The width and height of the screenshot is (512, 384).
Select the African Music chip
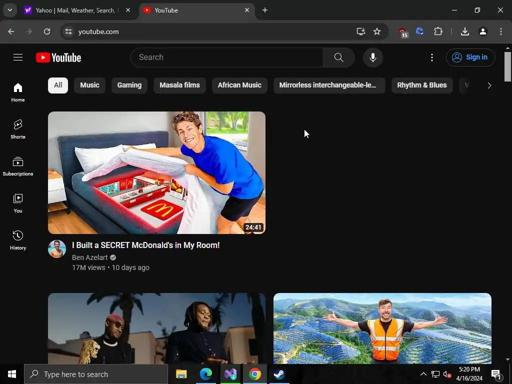tap(239, 85)
